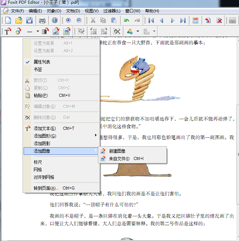239x241 pixels.
Task: Click the document info icon
Action: tap(54, 21)
